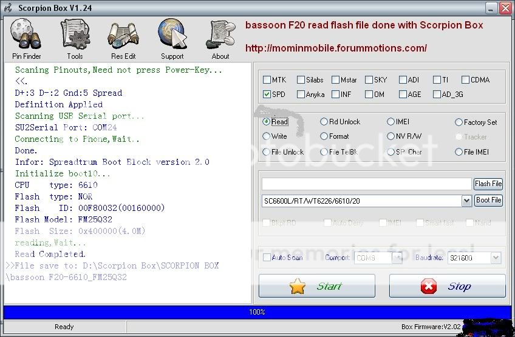This screenshot has width=515, height=337.
Task: Enable the AD_3G checkbox
Action: 437,95
